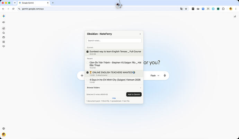Open the Flash model selector dropdown
The width and height of the screenshot is (239, 139).
coord(155,76)
